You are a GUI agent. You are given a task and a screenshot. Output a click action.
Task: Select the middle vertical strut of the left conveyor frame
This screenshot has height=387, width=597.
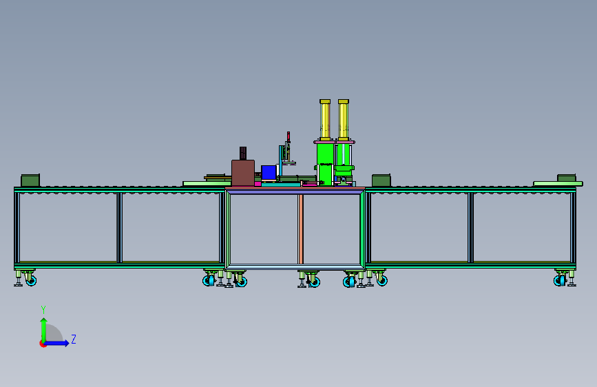click(x=119, y=227)
